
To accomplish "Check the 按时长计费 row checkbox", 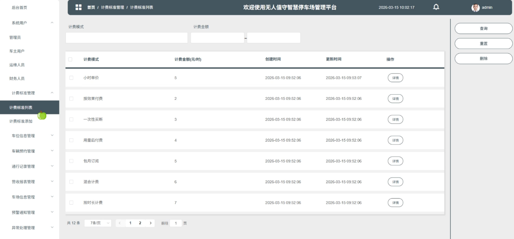I will [x=71, y=203].
